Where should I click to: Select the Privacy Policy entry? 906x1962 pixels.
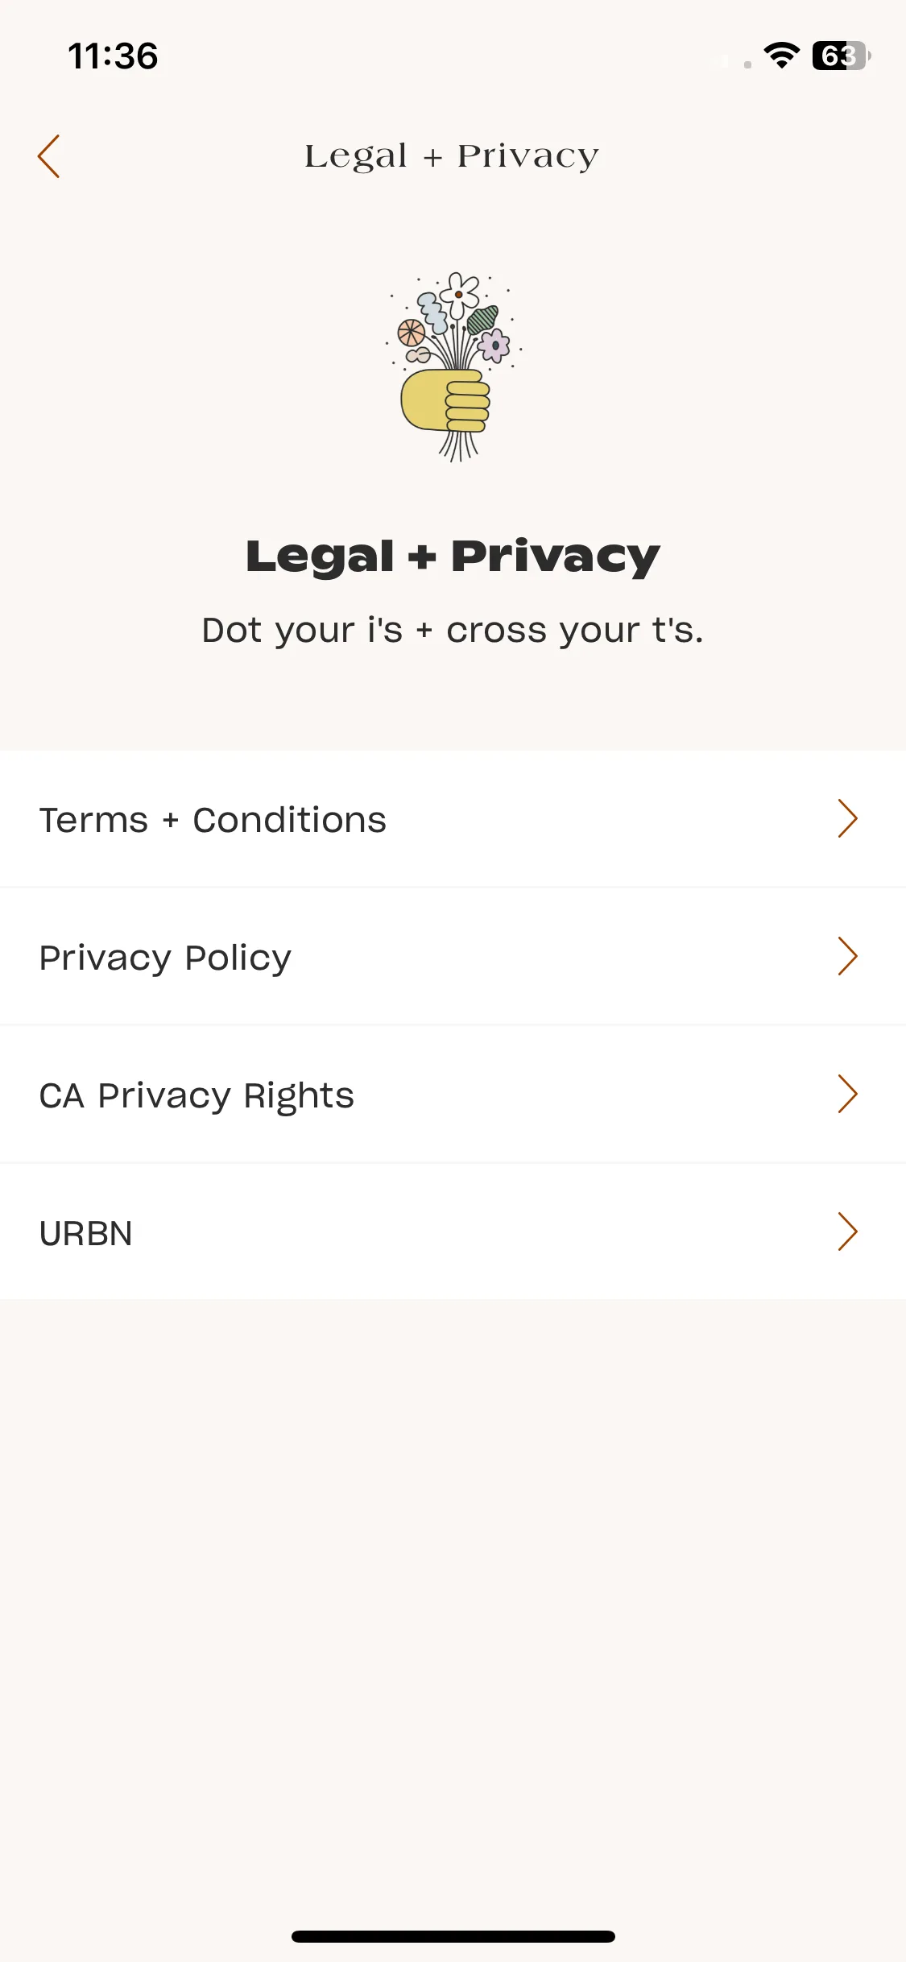click(453, 957)
